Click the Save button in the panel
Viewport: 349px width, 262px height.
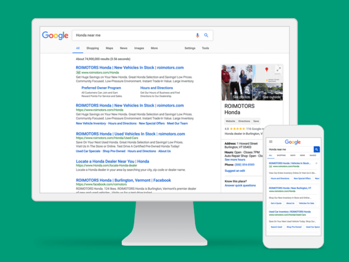(x=256, y=121)
